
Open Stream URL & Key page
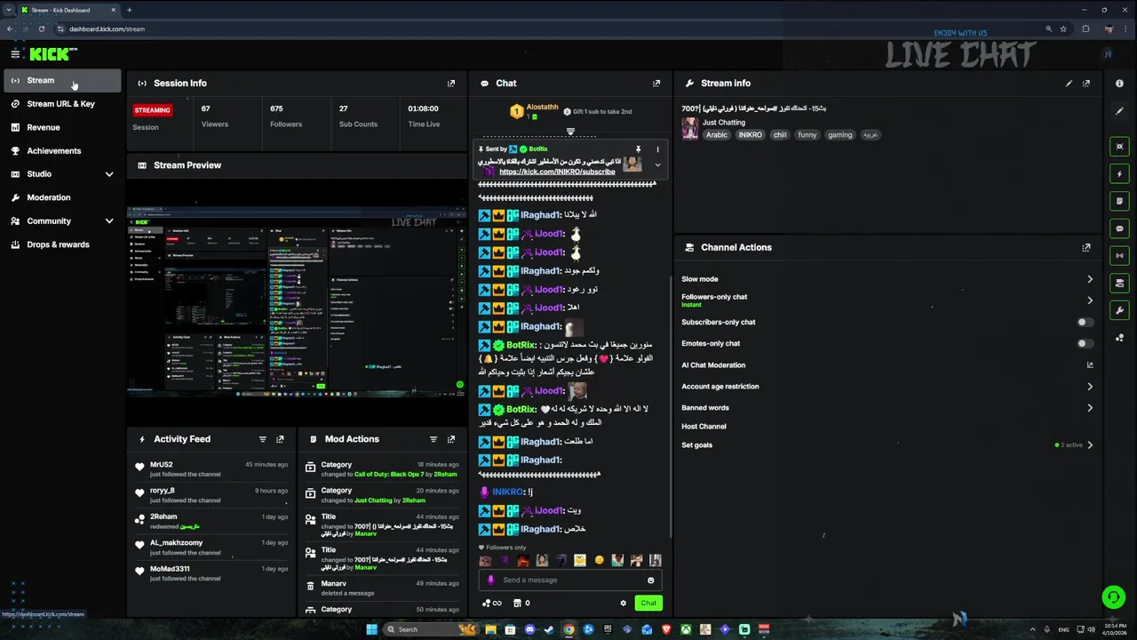tap(62, 104)
